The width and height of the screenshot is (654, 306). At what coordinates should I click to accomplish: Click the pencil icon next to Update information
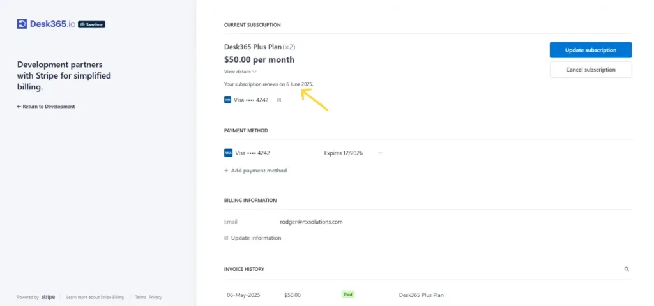click(x=226, y=238)
